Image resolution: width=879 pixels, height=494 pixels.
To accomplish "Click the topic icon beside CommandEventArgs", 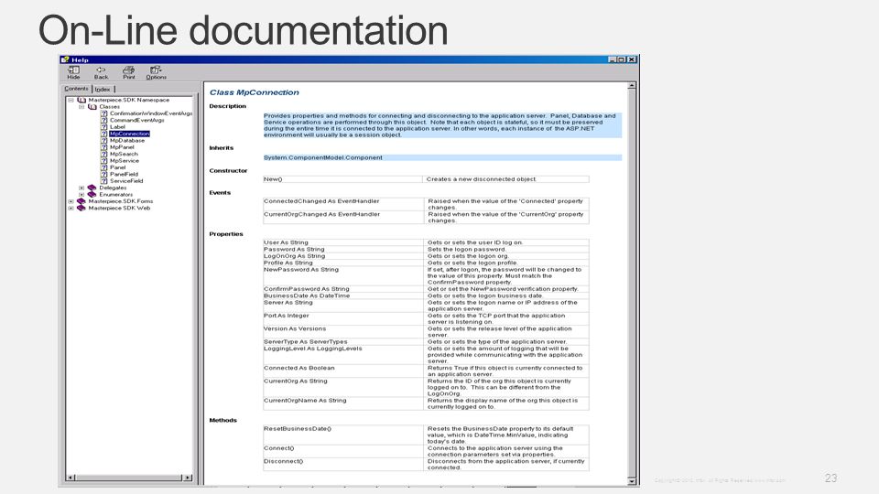I will click(103, 120).
